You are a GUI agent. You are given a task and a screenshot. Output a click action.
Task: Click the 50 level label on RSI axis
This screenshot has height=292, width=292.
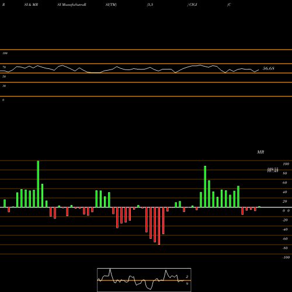[4, 77]
